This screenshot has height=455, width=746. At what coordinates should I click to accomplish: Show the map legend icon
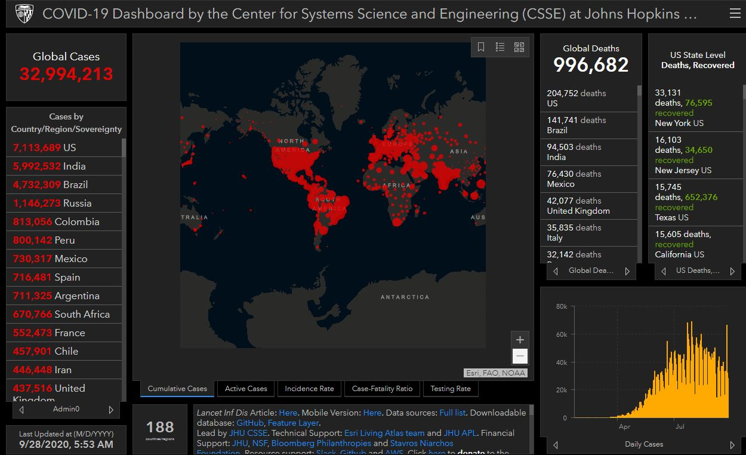click(x=500, y=47)
